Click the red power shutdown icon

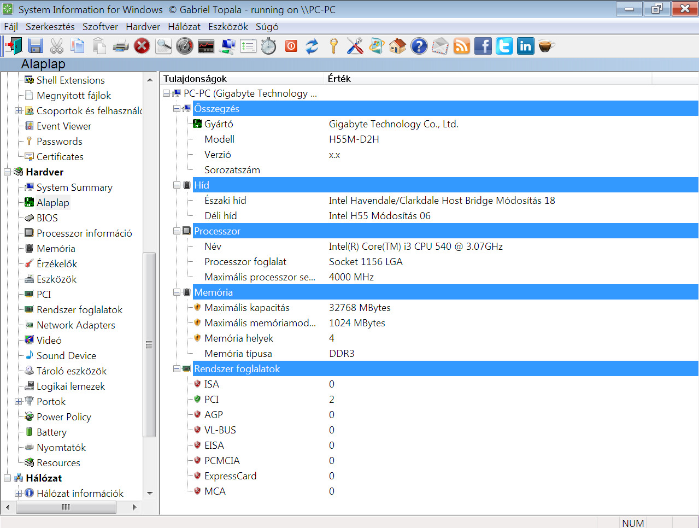(291, 46)
